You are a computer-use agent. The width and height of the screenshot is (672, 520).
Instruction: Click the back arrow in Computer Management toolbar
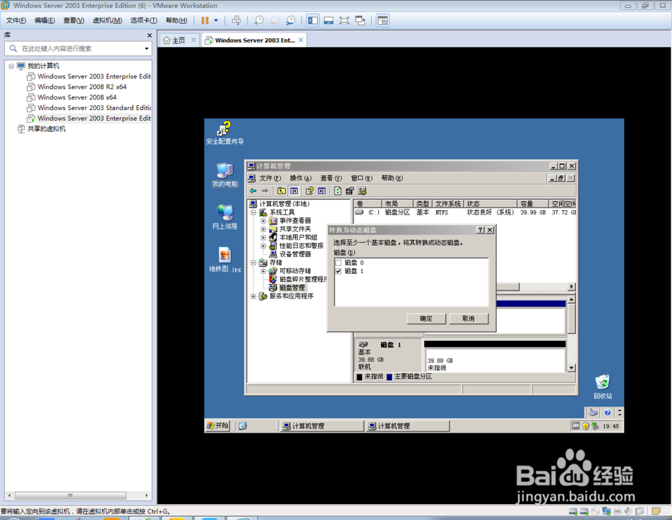[x=253, y=191]
